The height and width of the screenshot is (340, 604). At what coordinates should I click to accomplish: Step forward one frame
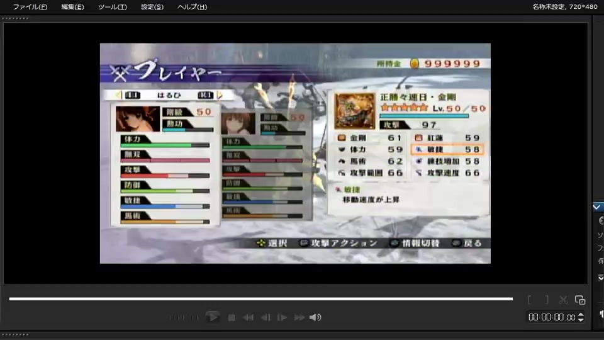282,317
